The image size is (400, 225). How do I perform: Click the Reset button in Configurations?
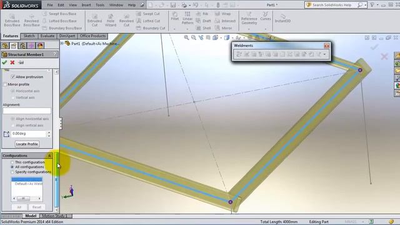(36, 207)
